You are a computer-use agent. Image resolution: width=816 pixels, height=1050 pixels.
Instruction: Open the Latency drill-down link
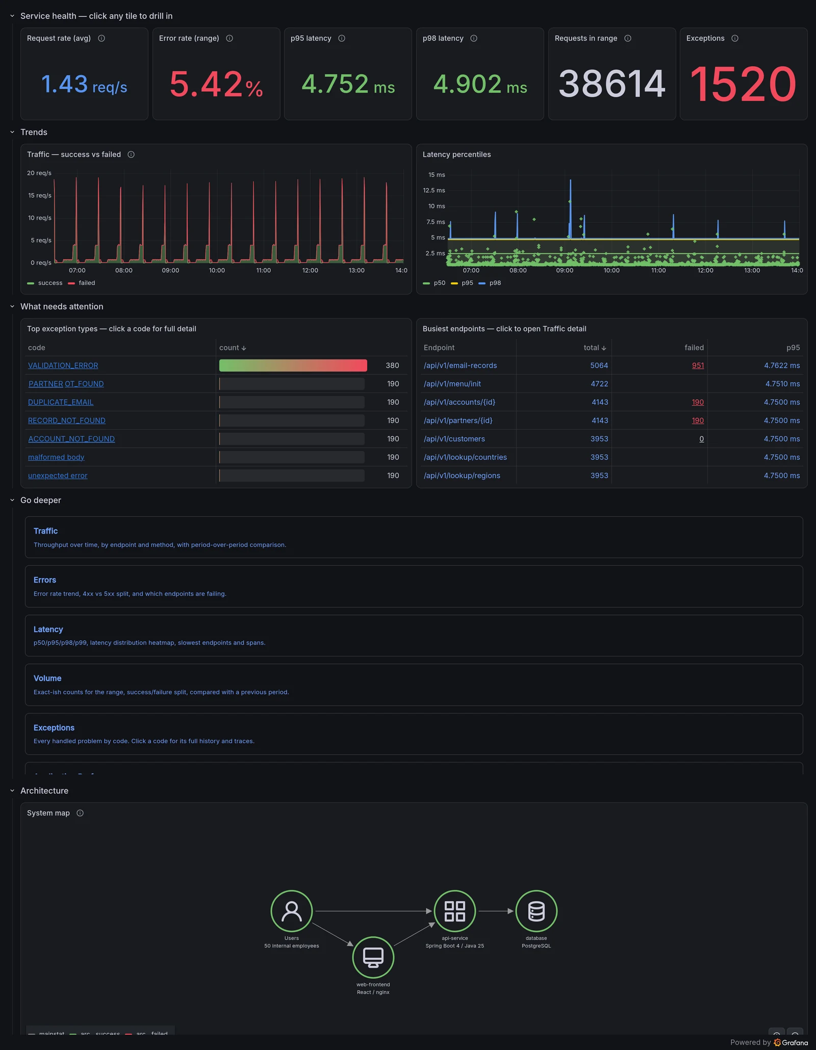[x=48, y=629]
